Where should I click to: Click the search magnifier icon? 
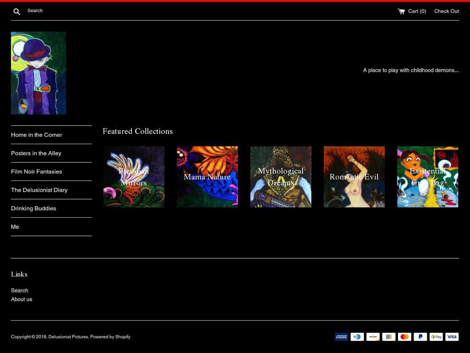pos(17,12)
